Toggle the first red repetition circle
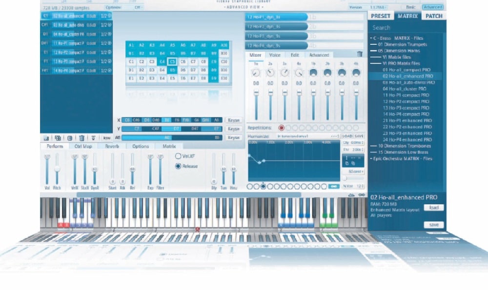The width and height of the screenshot is (488, 290). click(x=282, y=128)
